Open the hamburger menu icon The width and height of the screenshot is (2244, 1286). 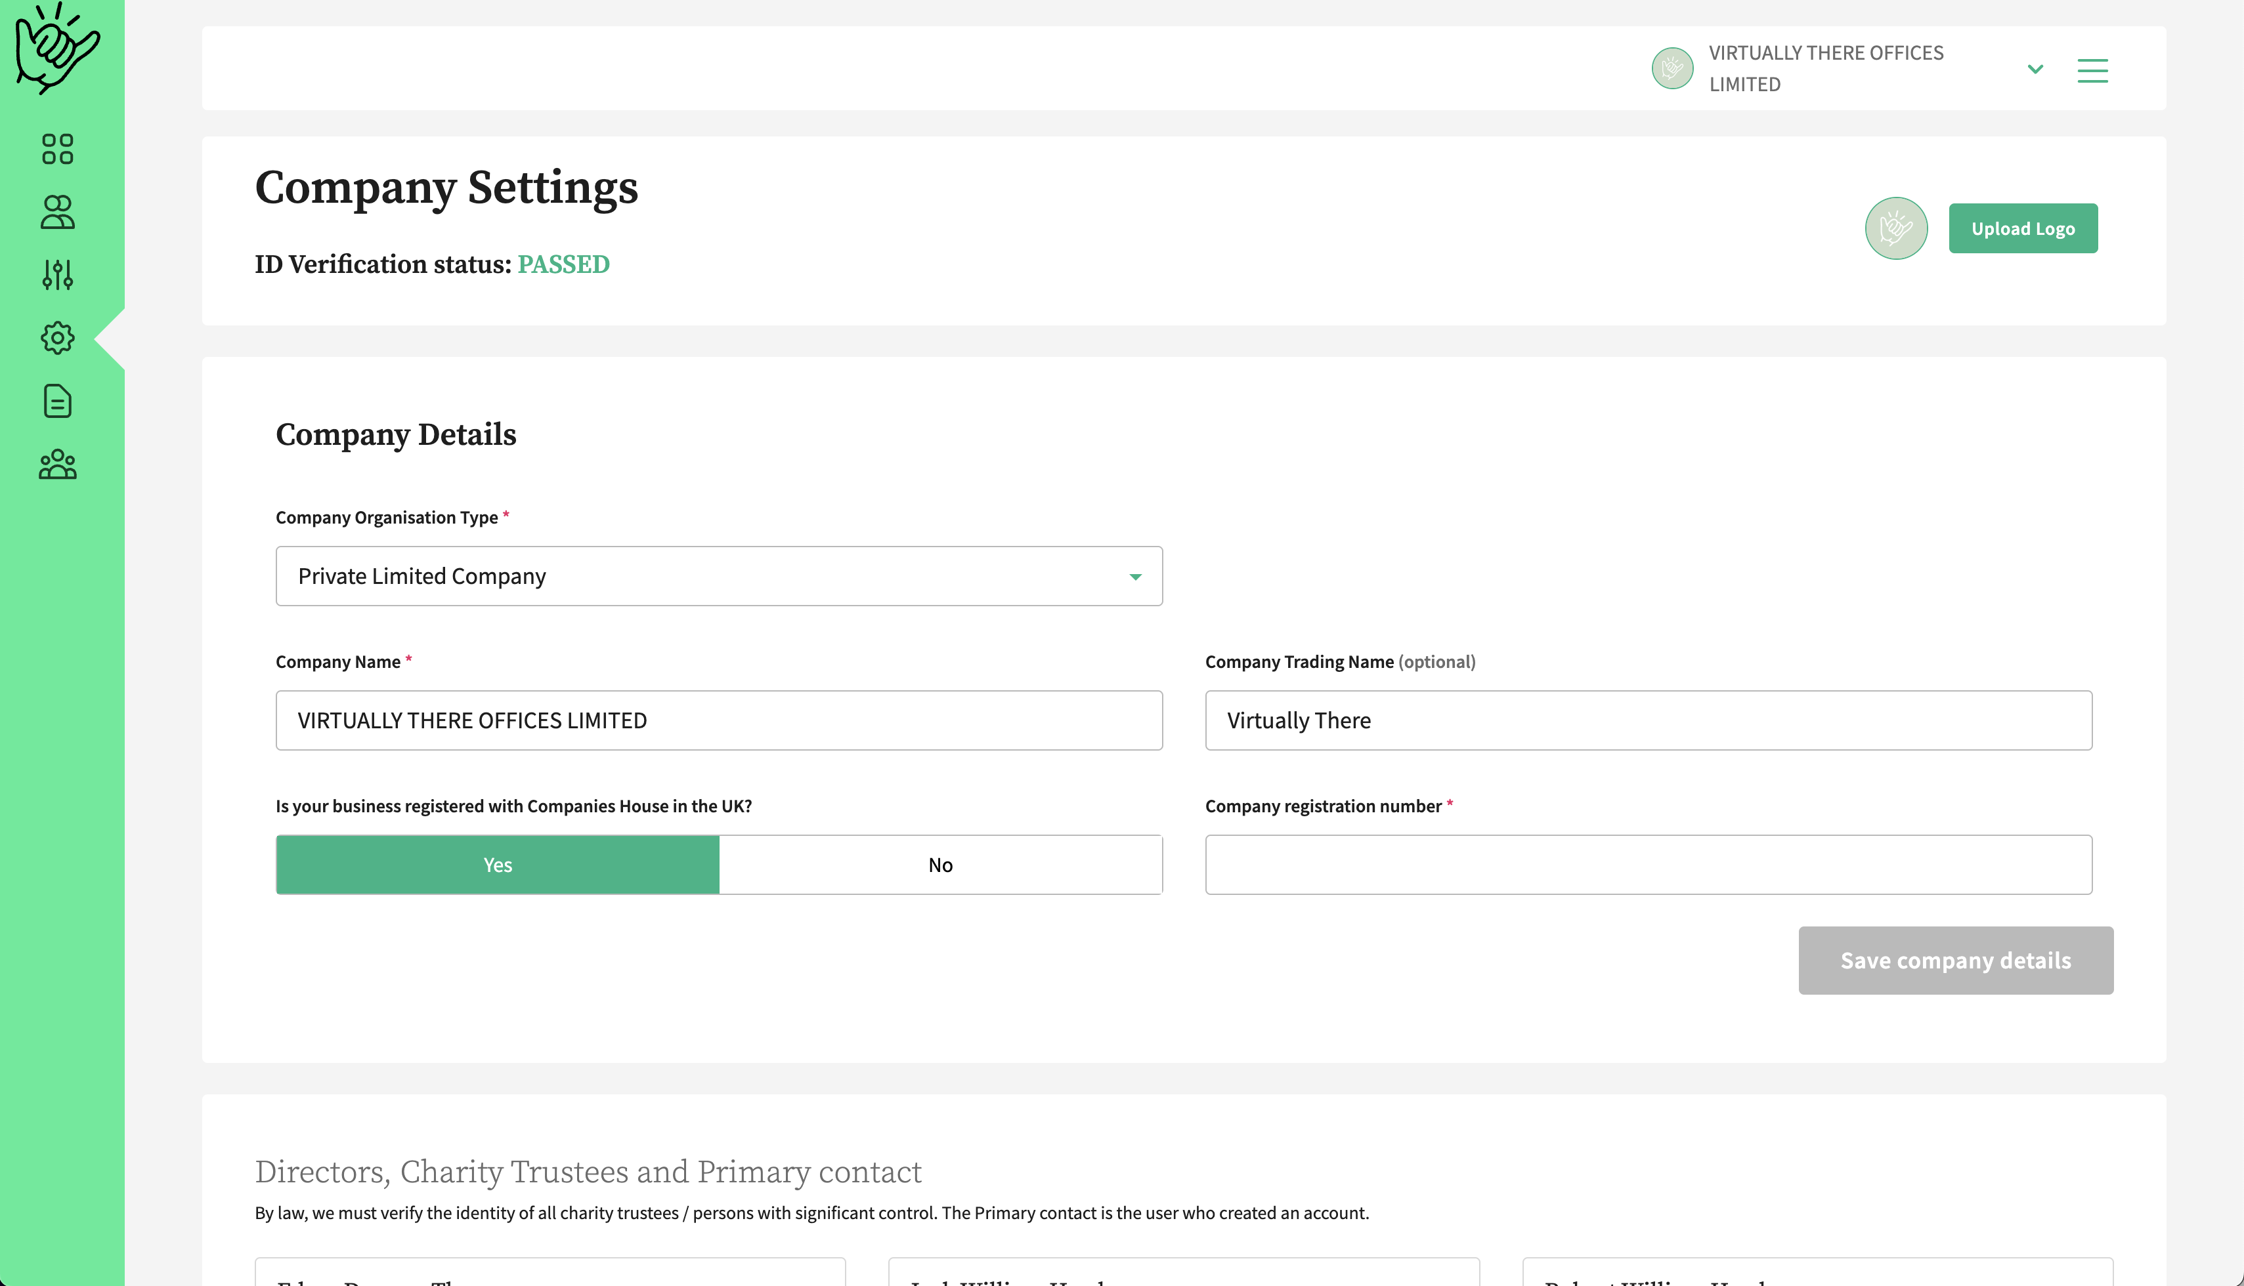(x=2092, y=70)
